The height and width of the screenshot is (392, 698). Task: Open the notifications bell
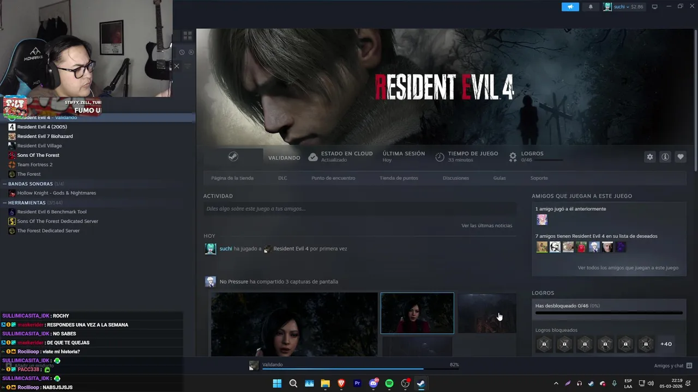pos(591,7)
